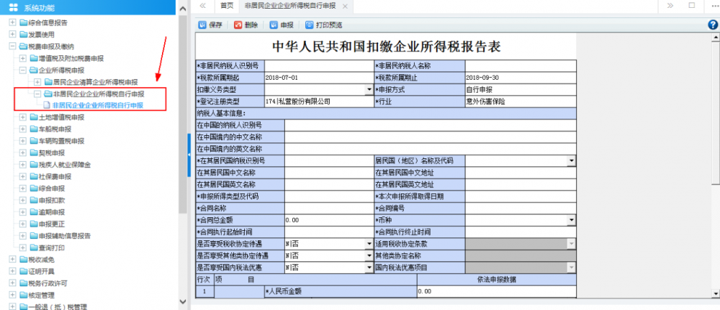
Task: Click the 保存 save icon
Action: coord(202,25)
